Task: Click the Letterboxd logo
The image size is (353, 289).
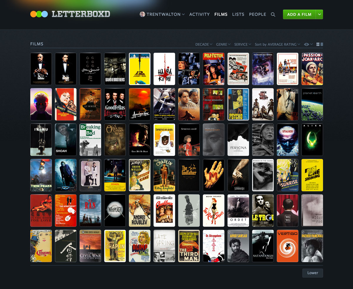Action: [x=70, y=14]
